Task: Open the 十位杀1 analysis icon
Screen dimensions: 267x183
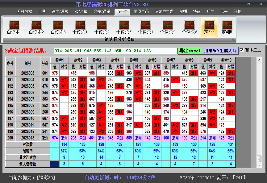Action: pos(80,27)
